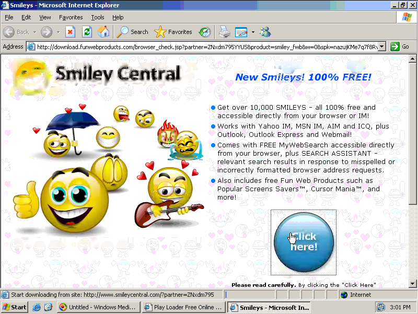The image size is (418, 314).
Task: Click the tongue-out smiley image
Action: point(122,113)
